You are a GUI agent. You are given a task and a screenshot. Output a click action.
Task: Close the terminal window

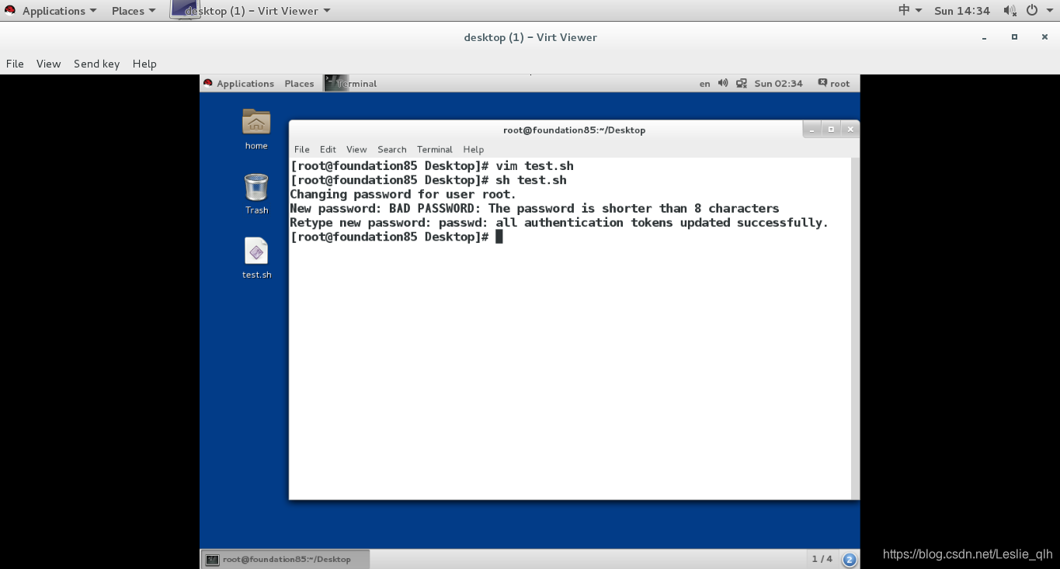point(850,130)
